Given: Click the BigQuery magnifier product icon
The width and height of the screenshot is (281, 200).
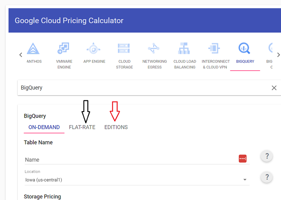Looking at the screenshot, I should tap(244, 48).
